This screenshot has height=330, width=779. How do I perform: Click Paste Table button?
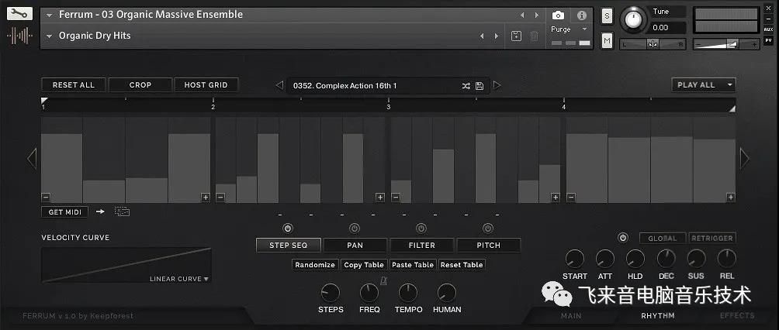(x=412, y=265)
